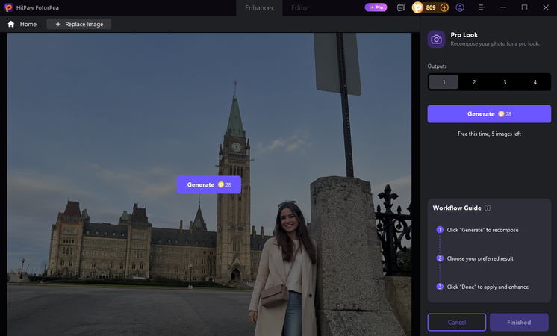Open the hamburger menu icon
Viewport: 557px width, 336px height.
[482, 7]
